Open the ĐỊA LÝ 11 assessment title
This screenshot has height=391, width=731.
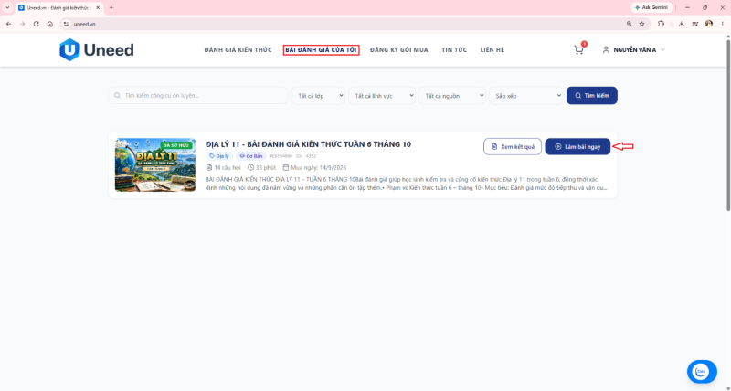308,144
